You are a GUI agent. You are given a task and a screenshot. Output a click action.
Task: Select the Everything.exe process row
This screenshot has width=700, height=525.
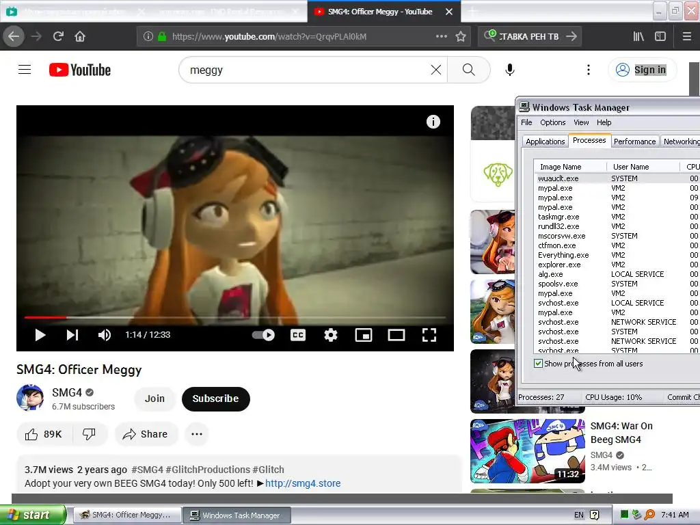click(x=618, y=255)
